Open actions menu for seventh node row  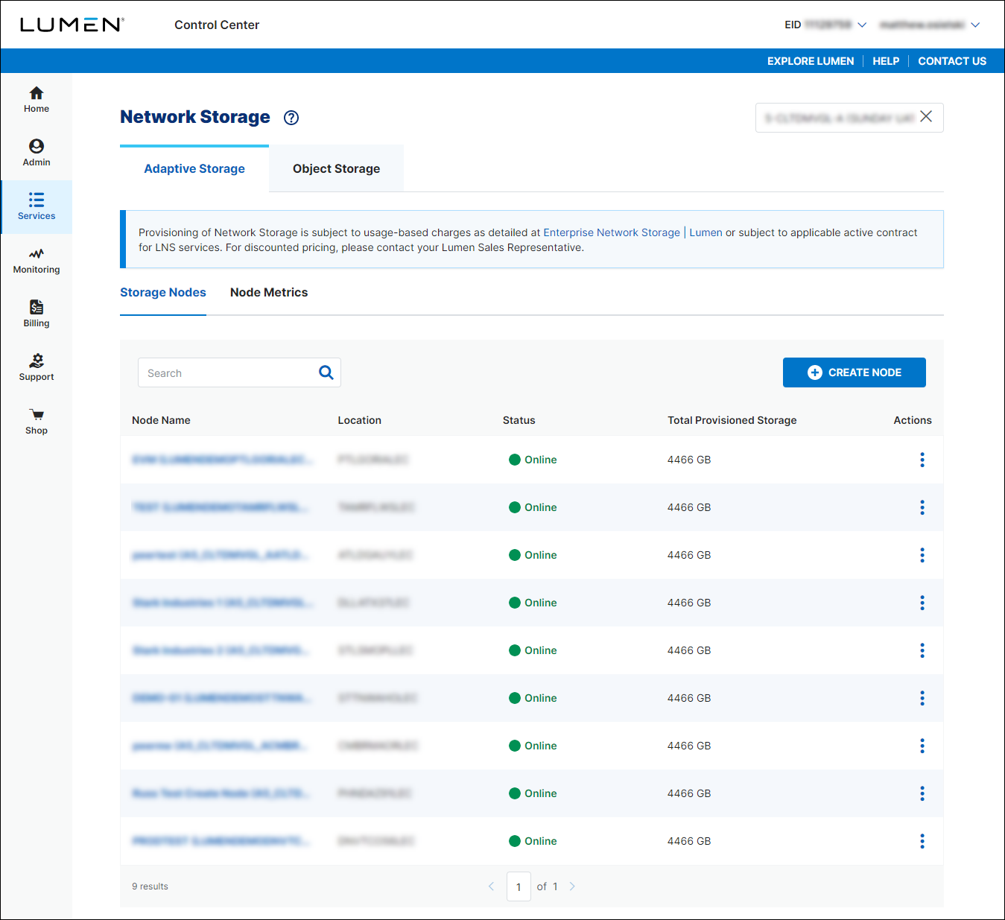[922, 746]
